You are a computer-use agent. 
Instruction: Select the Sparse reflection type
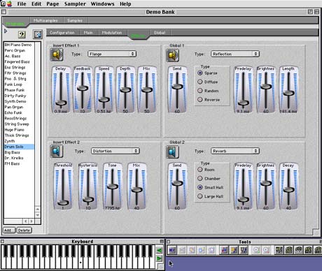point(200,73)
